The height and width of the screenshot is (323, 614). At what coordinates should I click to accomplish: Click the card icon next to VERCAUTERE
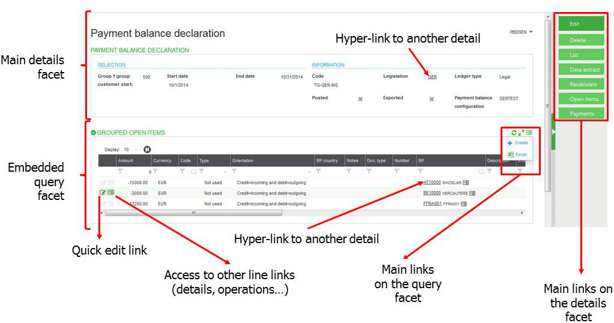472,193
